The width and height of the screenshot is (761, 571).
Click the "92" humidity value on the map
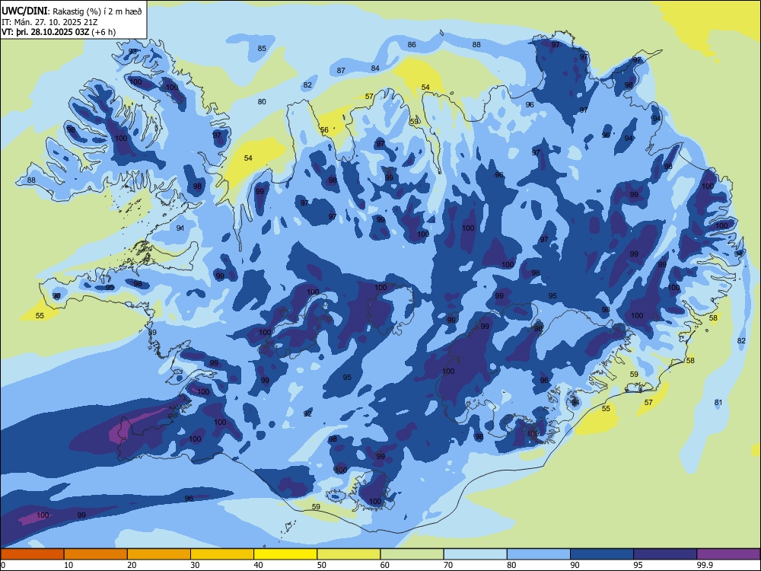coord(307,413)
